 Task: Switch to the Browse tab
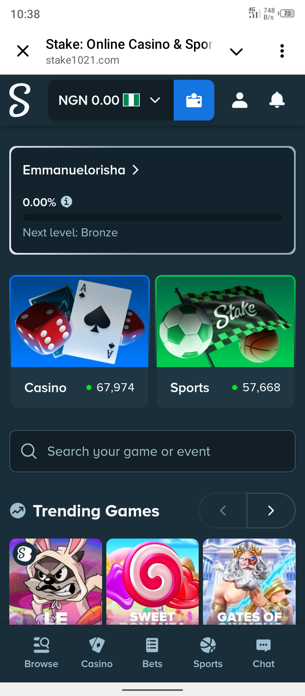point(42,653)
